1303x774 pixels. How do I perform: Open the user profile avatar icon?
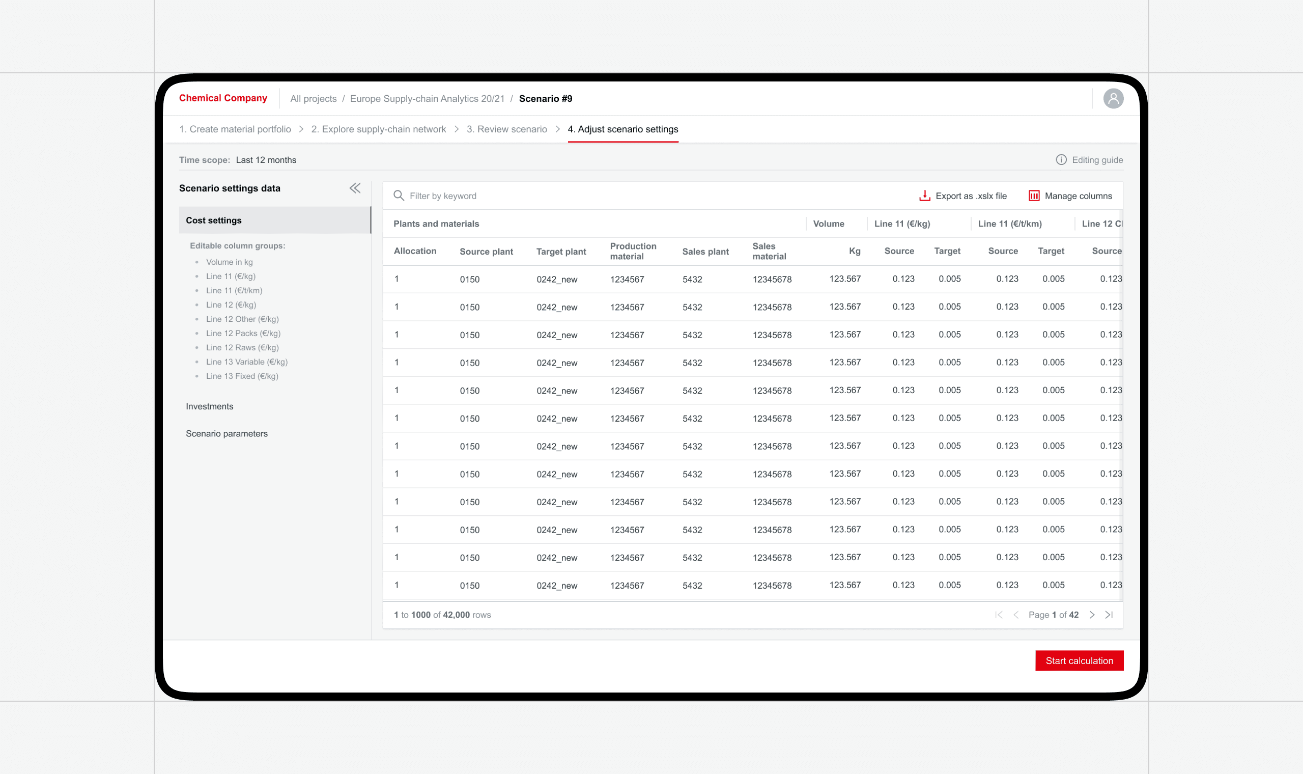pyautogui.click(x=1113, y=99)
